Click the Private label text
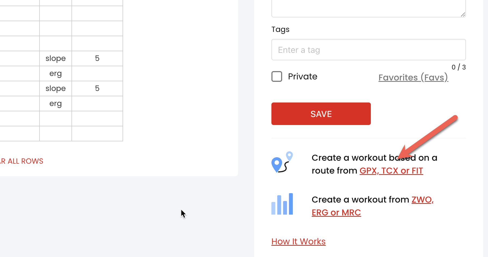The height and width of the screenshot is (257, 488). 303,76
